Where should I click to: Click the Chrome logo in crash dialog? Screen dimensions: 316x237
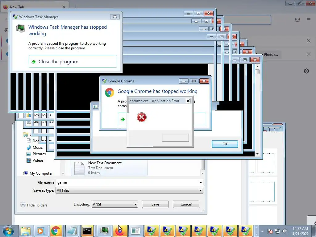110,93
